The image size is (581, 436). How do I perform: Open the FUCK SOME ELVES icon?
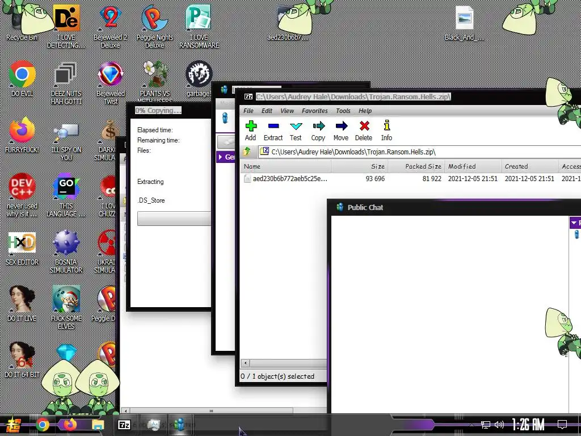[x=66, y=307]
